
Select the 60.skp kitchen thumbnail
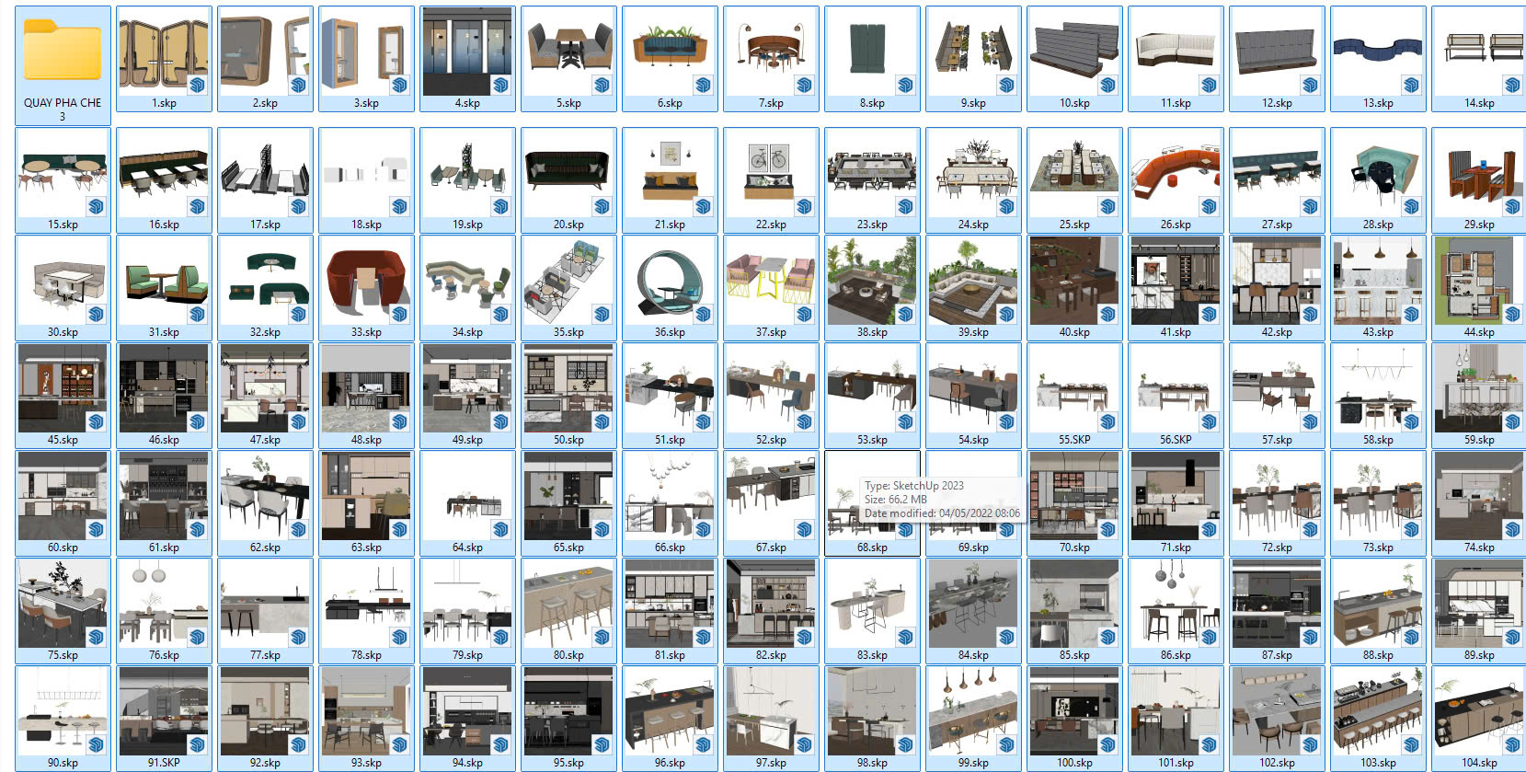[x=63, y=497]
